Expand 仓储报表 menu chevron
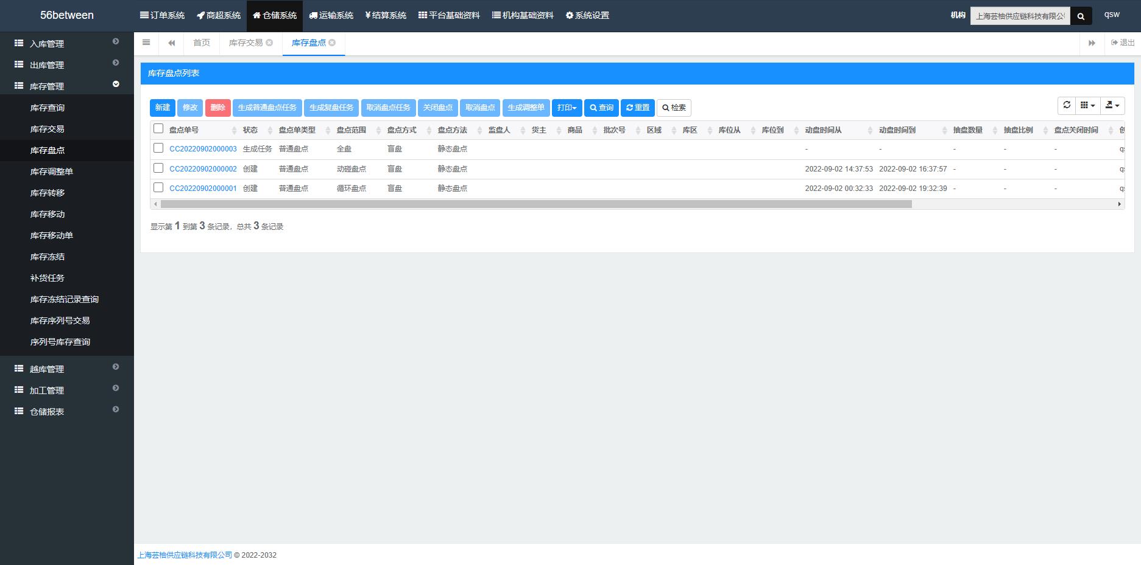 click(116, 409)
